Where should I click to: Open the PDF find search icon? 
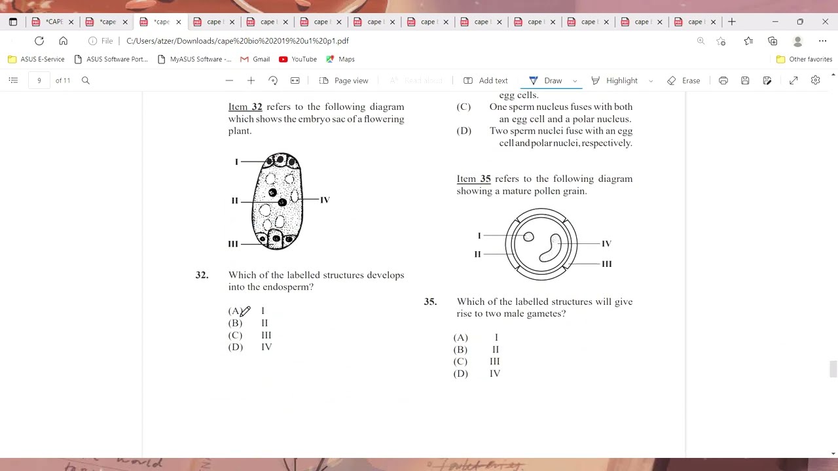click(85, 80)
